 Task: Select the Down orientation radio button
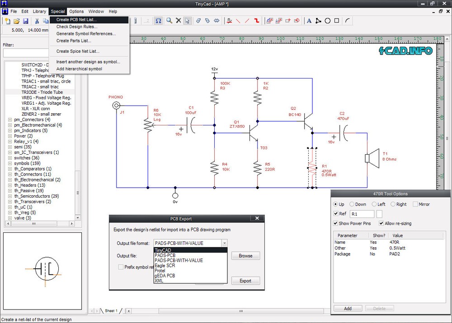coord(351,204)
